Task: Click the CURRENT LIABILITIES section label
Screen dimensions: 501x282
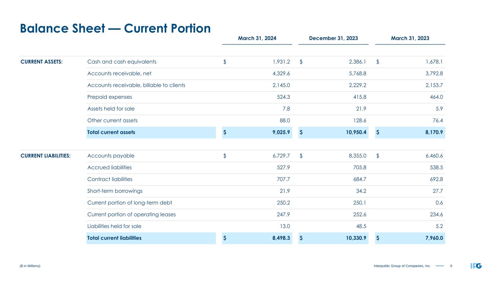Action: pyautogui.click(x=45, y=156)
